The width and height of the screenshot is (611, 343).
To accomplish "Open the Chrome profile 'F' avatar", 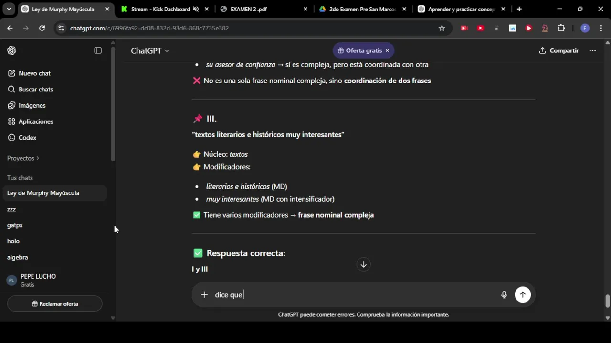I will click(x=585, y=28).
